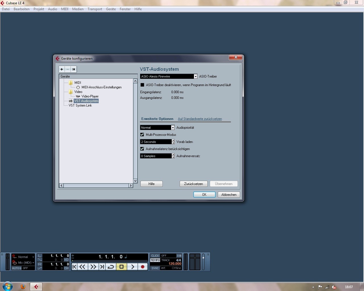Open the MIDI menu
This screenshot has height=291, width=364.
[65, 9]
